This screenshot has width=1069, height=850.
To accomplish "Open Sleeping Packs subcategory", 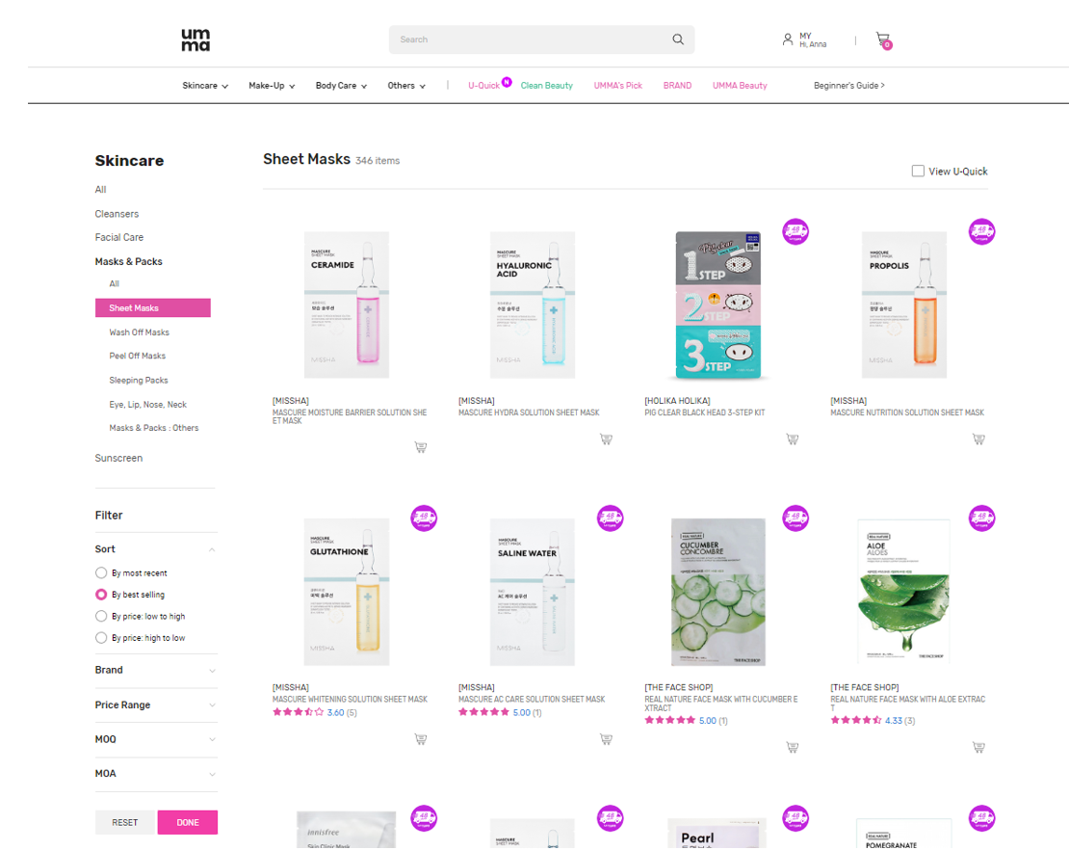I will click(139, 381).
